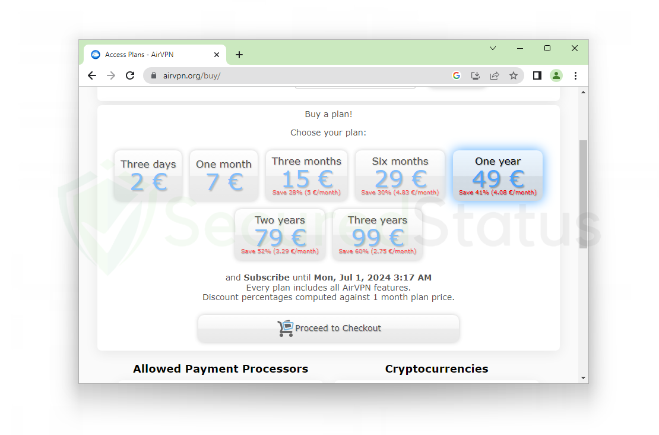Pick the One year 49 € plan
Image resolution: width=659 pixels, height=435 pixels.
tap(498, 175)
